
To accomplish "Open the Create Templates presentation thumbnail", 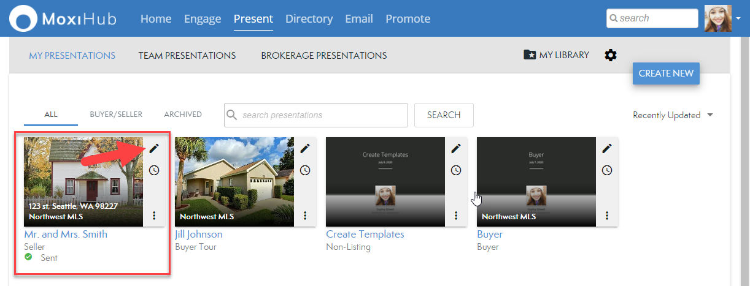I will [385, 181].
